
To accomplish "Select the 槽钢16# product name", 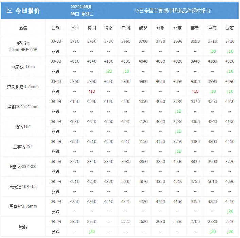I will pos(23,127).
